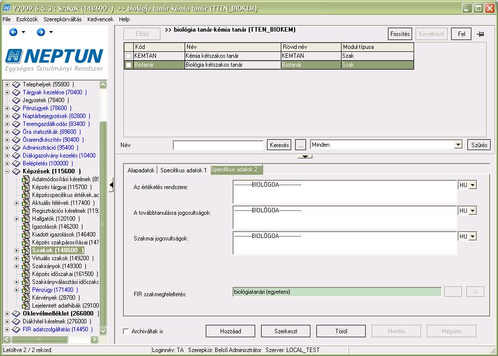The image size is (498, 356).
Task: Select the Kémia kétszakos tanár cell
Action: tap(233, 56)
